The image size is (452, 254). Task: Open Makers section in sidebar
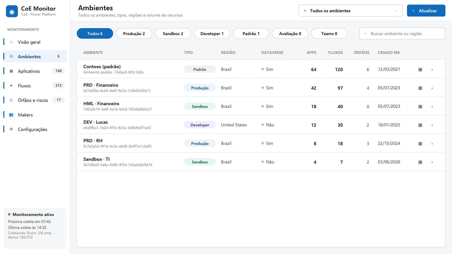coord(35,115)
